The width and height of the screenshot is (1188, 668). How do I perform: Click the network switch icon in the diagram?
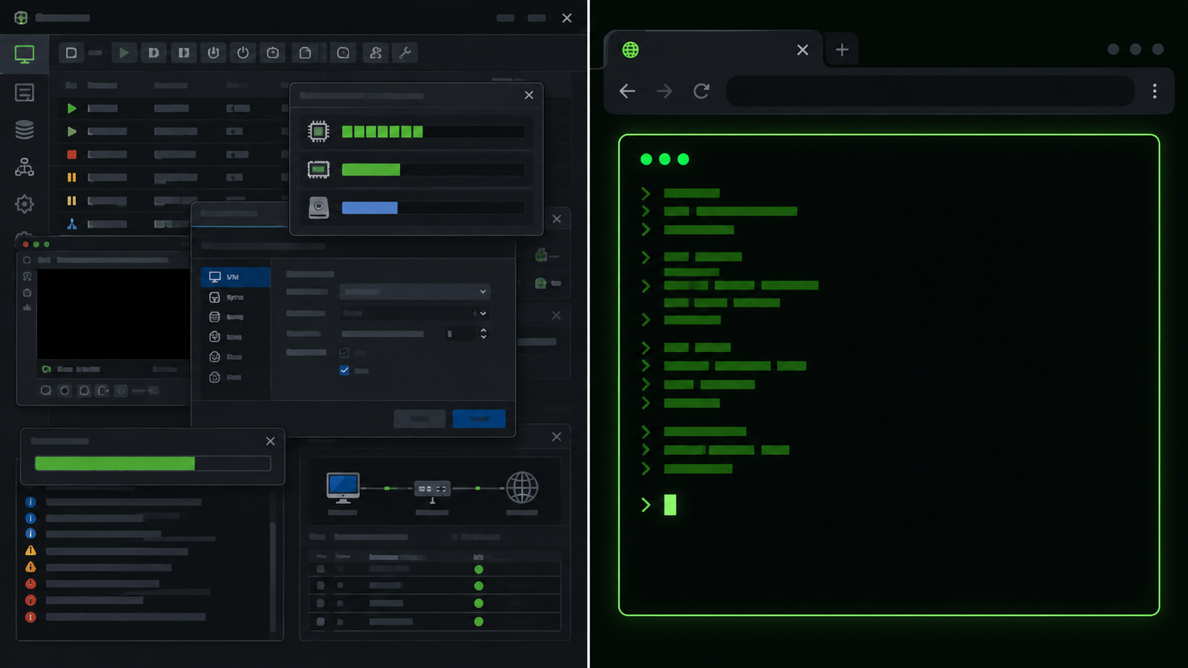[x=432, y=489]
